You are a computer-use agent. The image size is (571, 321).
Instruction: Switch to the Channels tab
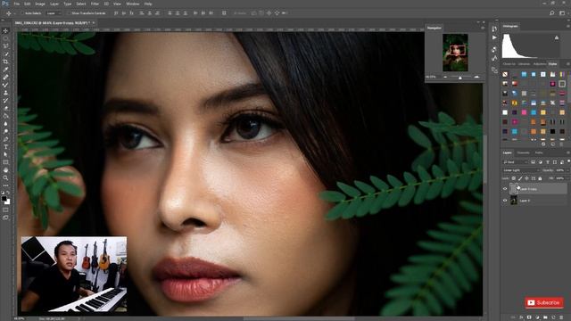(524, 152)
